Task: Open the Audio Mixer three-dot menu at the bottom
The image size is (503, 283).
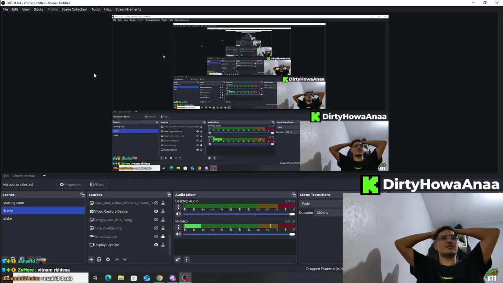Action: [x=187, y=259]
